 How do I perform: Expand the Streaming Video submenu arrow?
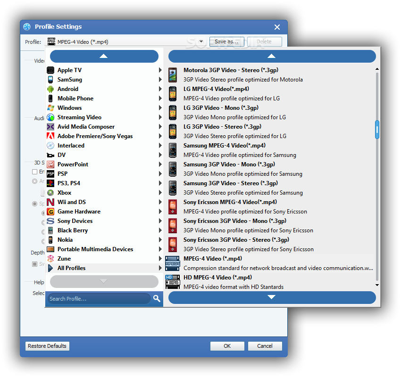pyautogui.click(x=160, y=117)
